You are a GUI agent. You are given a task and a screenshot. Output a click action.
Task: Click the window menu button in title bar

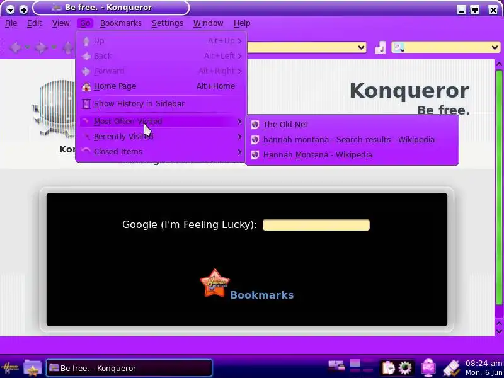[x=10, y=9]
